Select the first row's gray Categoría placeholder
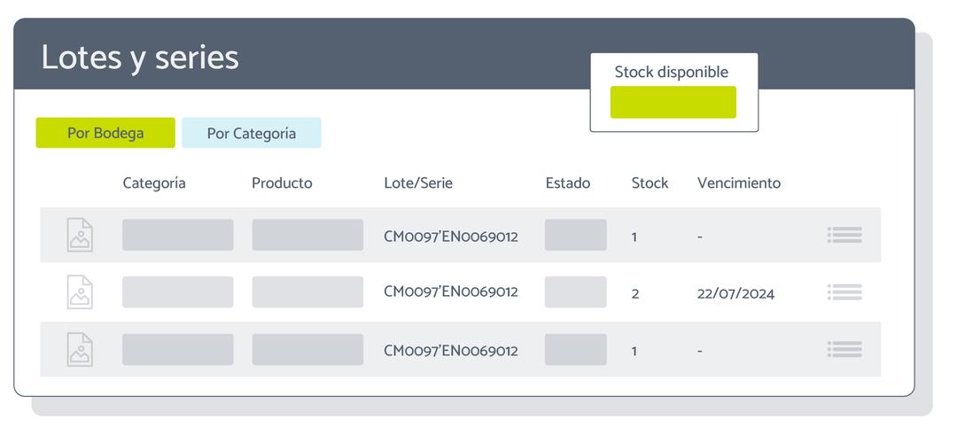 [x=177, y=235]
